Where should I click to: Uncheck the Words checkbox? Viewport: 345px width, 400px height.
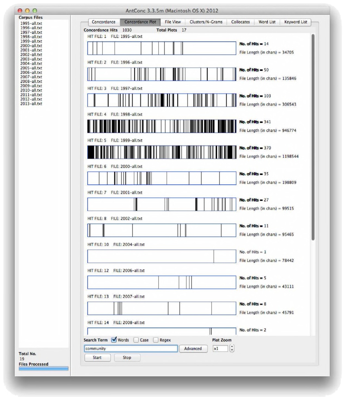[114, 340]
